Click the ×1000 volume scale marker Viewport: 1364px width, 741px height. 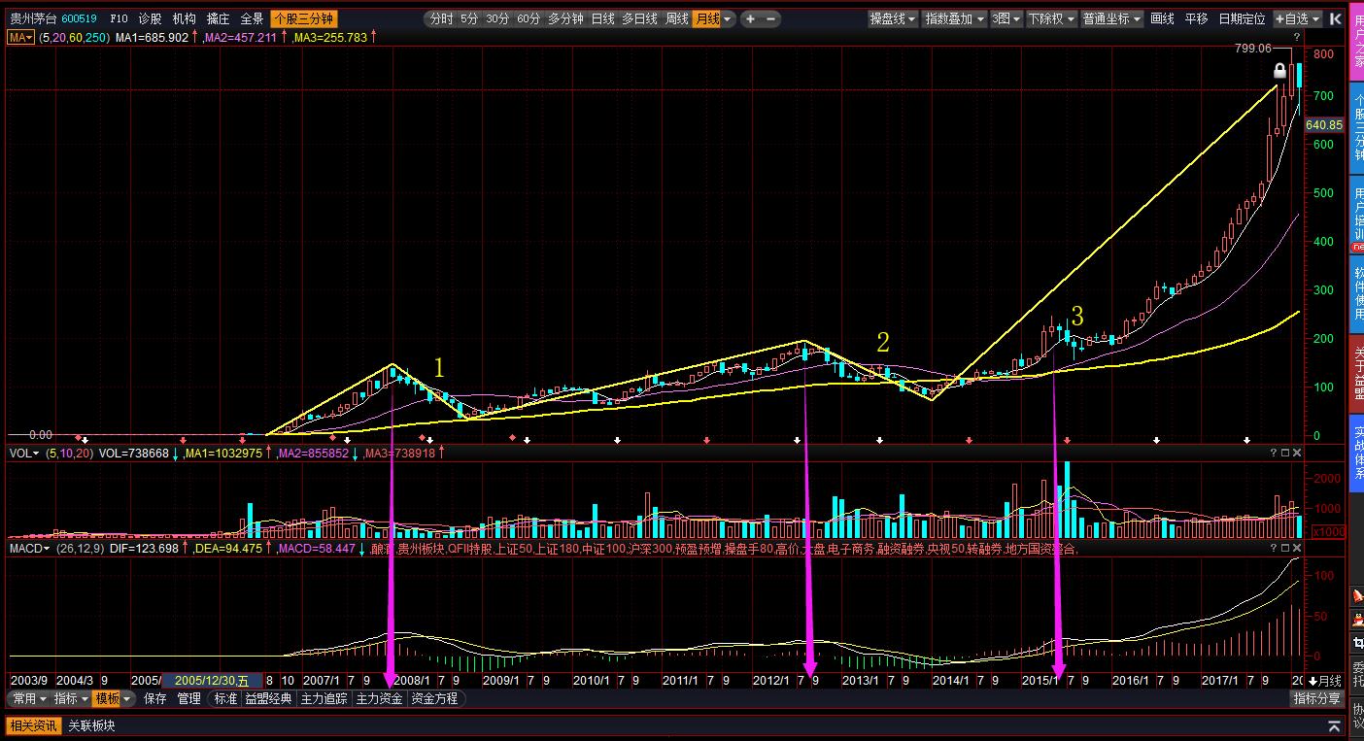click(x=1327, y=531)
